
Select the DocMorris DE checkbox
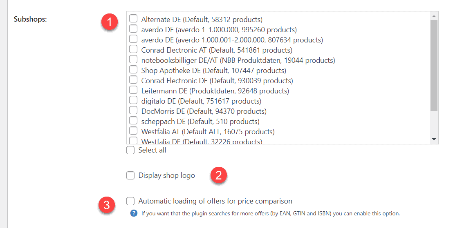133,110
